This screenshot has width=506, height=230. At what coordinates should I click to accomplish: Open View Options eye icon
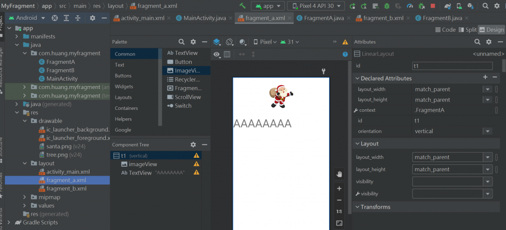click(217, 54)
